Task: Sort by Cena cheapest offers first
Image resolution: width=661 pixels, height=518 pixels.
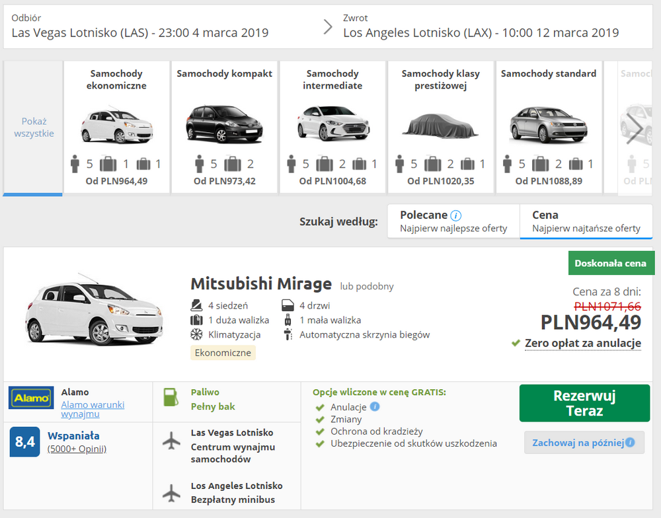Action: 586,221
